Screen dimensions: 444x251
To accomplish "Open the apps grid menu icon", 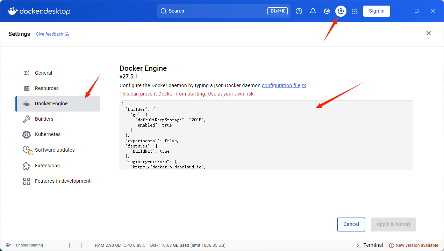I will point(355,11).
